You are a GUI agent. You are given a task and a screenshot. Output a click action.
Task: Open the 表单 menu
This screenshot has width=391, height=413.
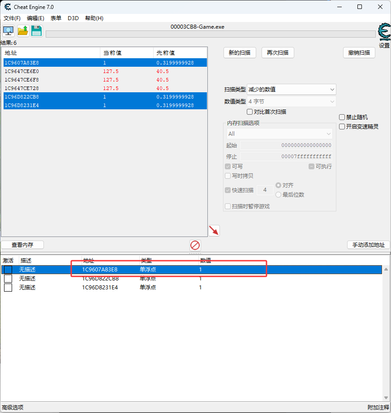(56, 18)
